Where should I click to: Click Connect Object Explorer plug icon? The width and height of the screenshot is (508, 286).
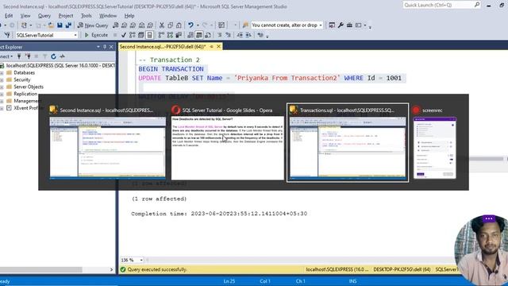(19, 56)
